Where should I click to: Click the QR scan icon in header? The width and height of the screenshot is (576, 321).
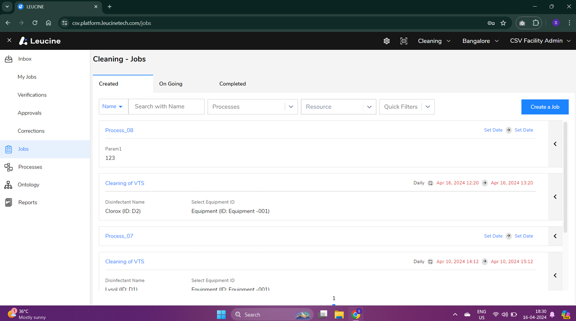tap(404, 41)
